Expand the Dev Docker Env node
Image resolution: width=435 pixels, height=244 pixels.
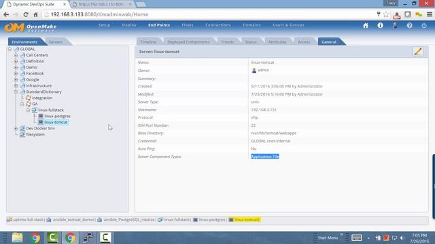point(16,128)
